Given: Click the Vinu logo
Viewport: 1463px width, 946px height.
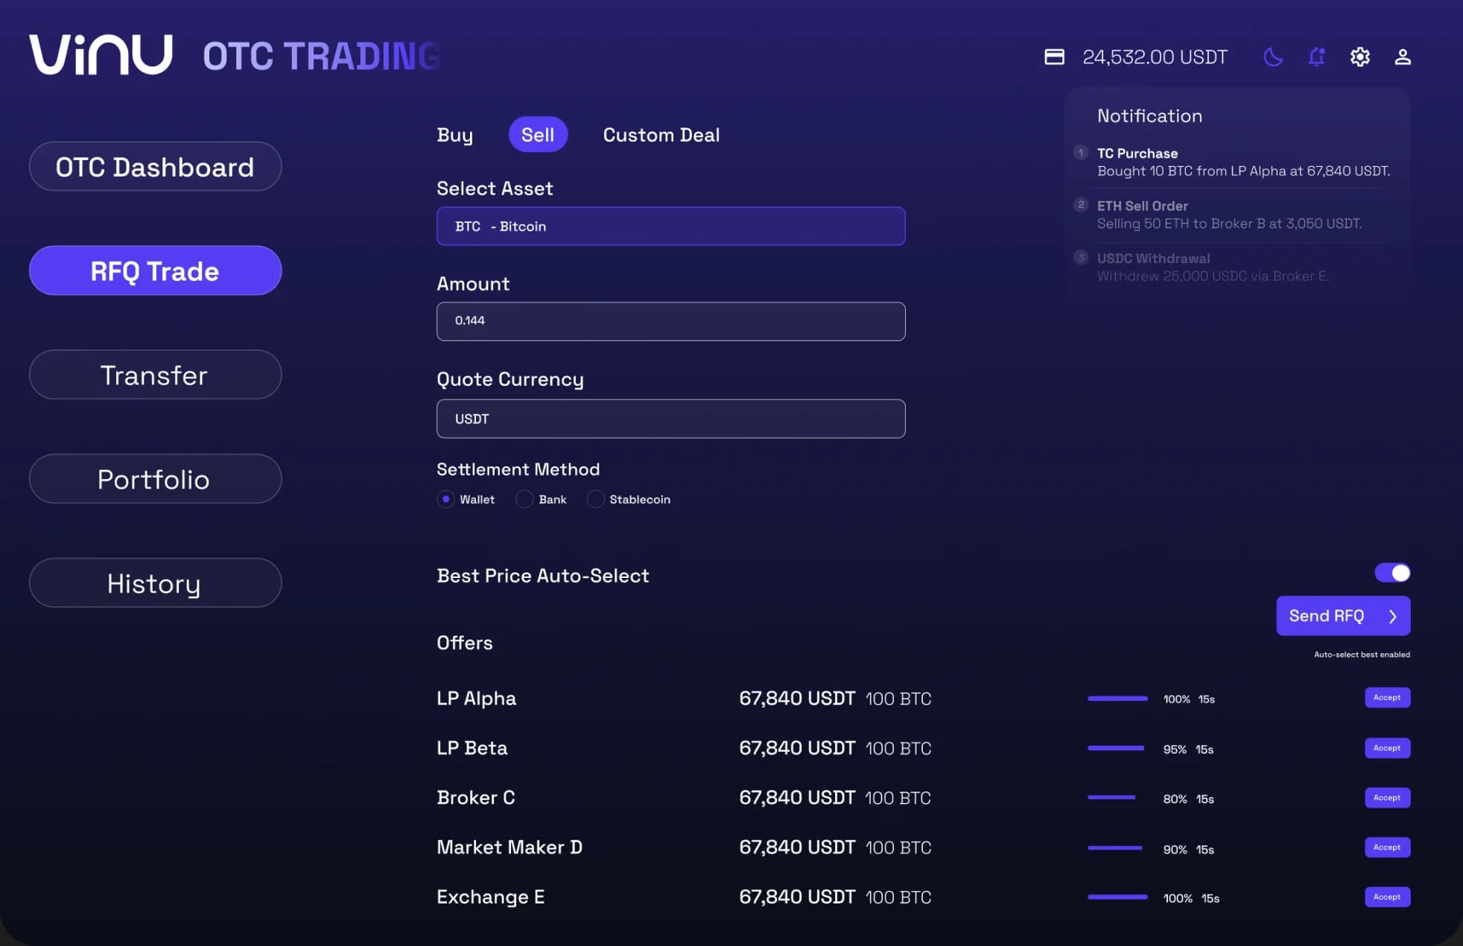Looking at the screenshot, I should pos(101,54).
